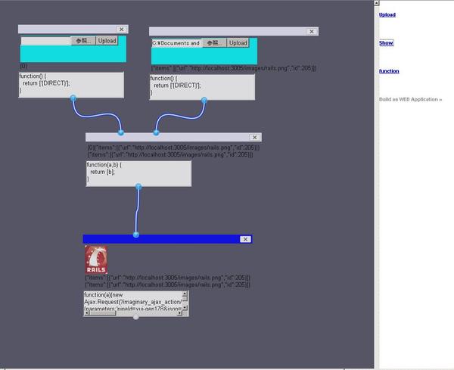Click the empty file path field in left node
The height and width of the screenshot is (370, 454).
point(45,41)
